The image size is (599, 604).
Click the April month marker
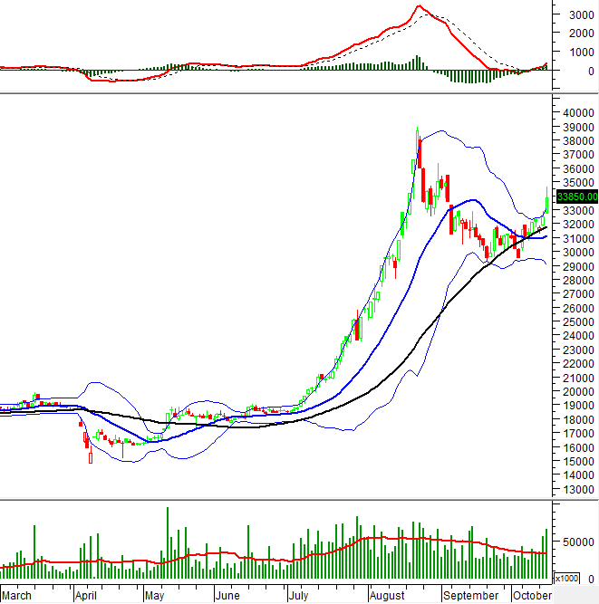(x=86, y=595)
